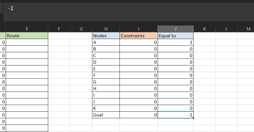This screenshot has width=254, height=132.
Task: Select column F header
Action: point(59,29)
